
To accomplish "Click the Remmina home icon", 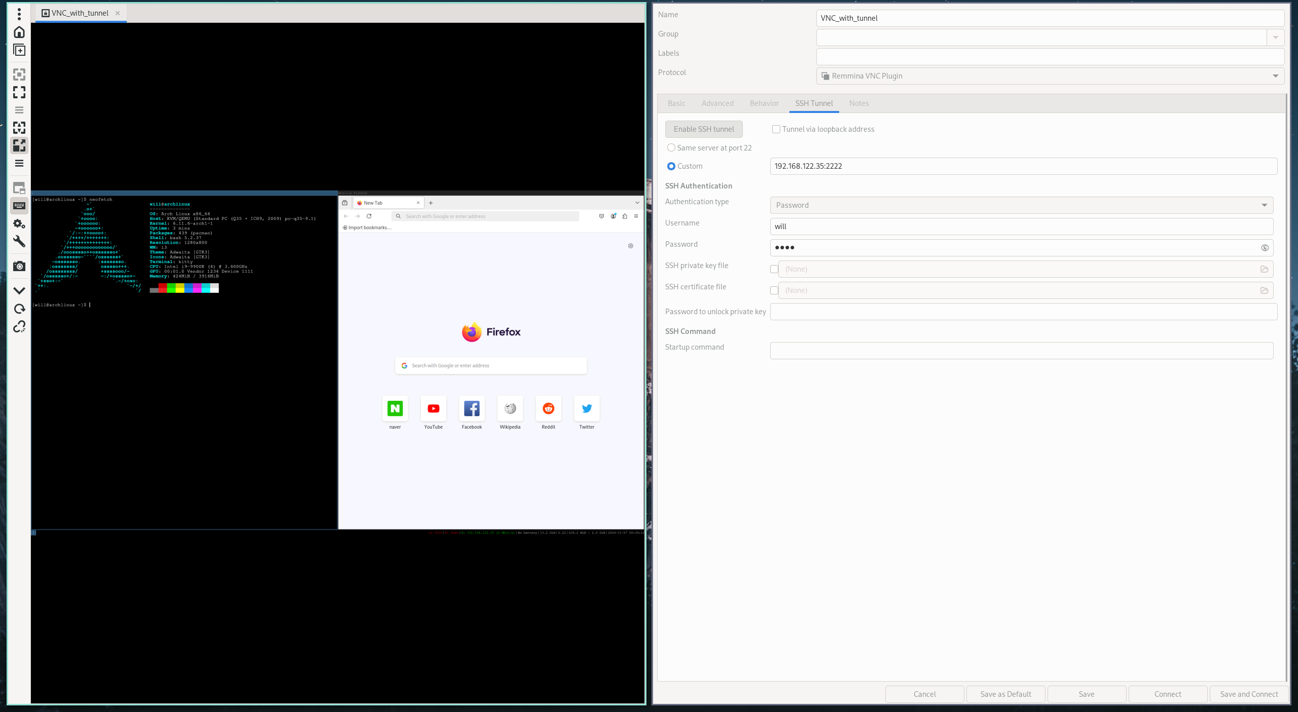I will pos(19,32).
